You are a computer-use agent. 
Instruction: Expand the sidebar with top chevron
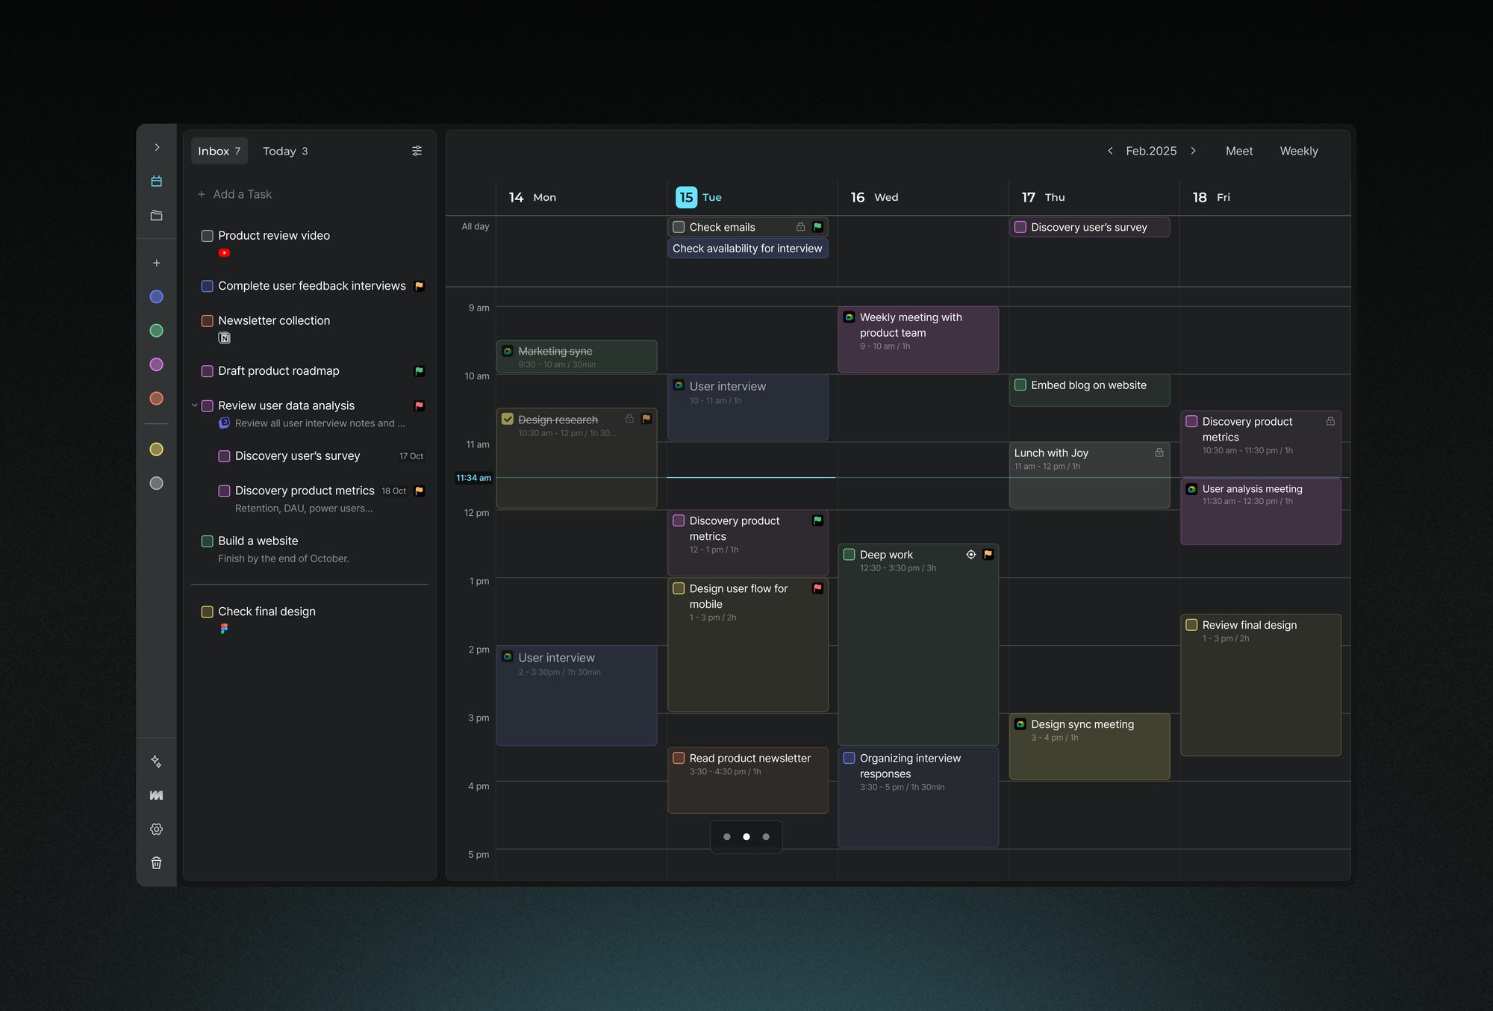tap(156, 148)
